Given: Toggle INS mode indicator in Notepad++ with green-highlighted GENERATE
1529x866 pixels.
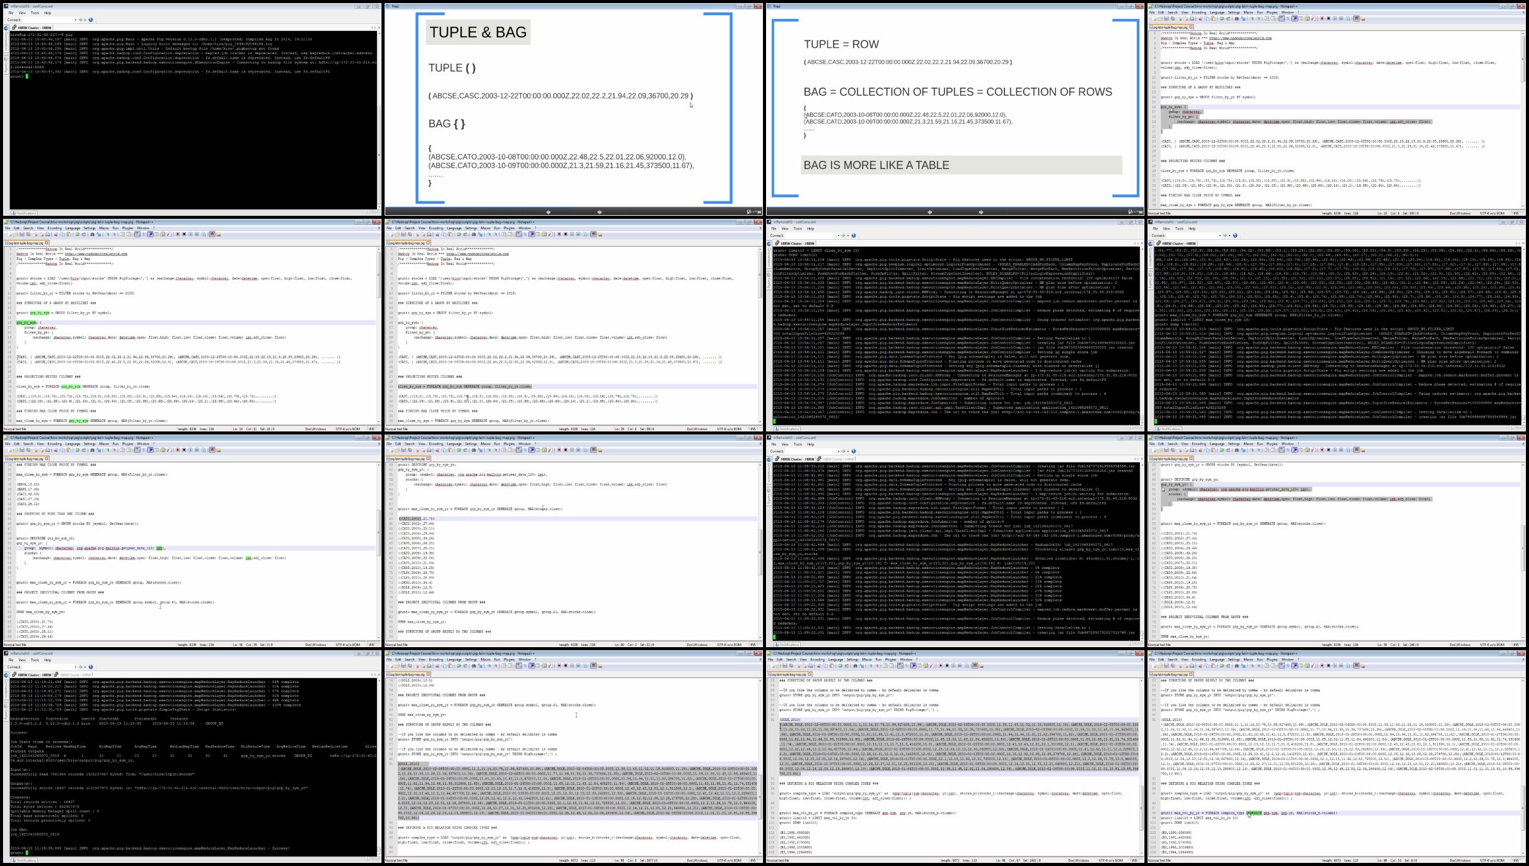Looking at the screenshot, I should 1516,860.
